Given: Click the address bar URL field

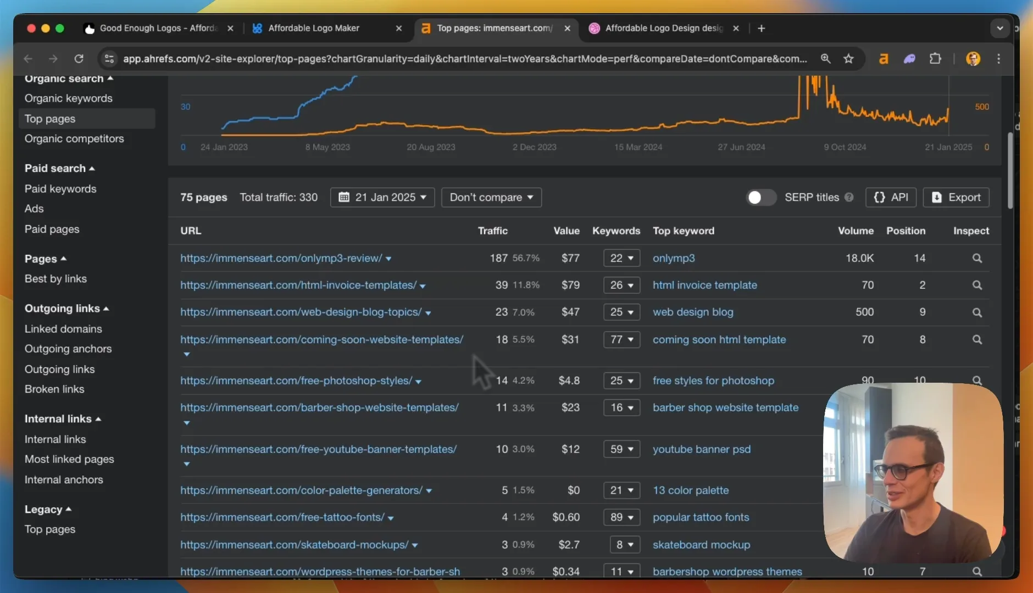Looking at the screenshot, I should (x=465, y=59).
